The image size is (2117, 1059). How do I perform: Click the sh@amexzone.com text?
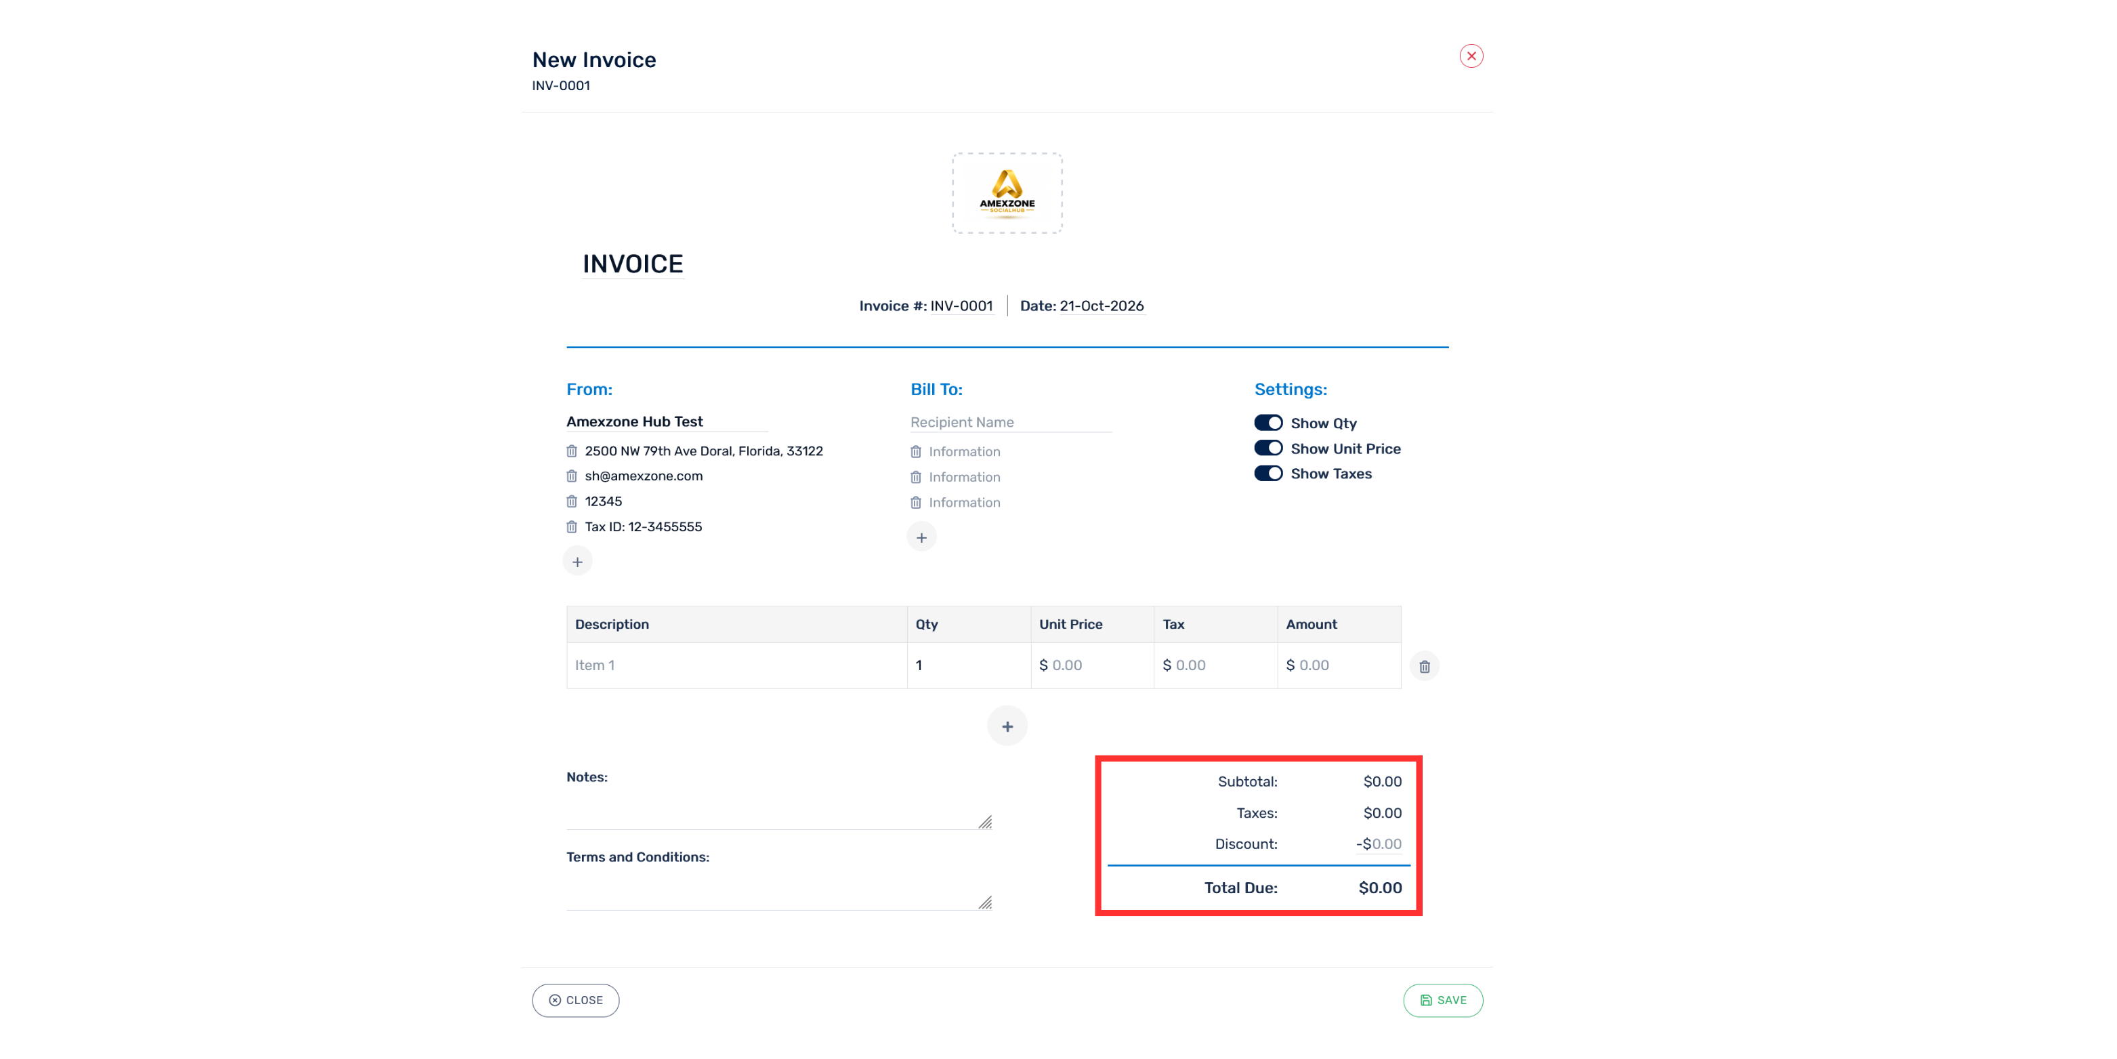pos(644,476)
